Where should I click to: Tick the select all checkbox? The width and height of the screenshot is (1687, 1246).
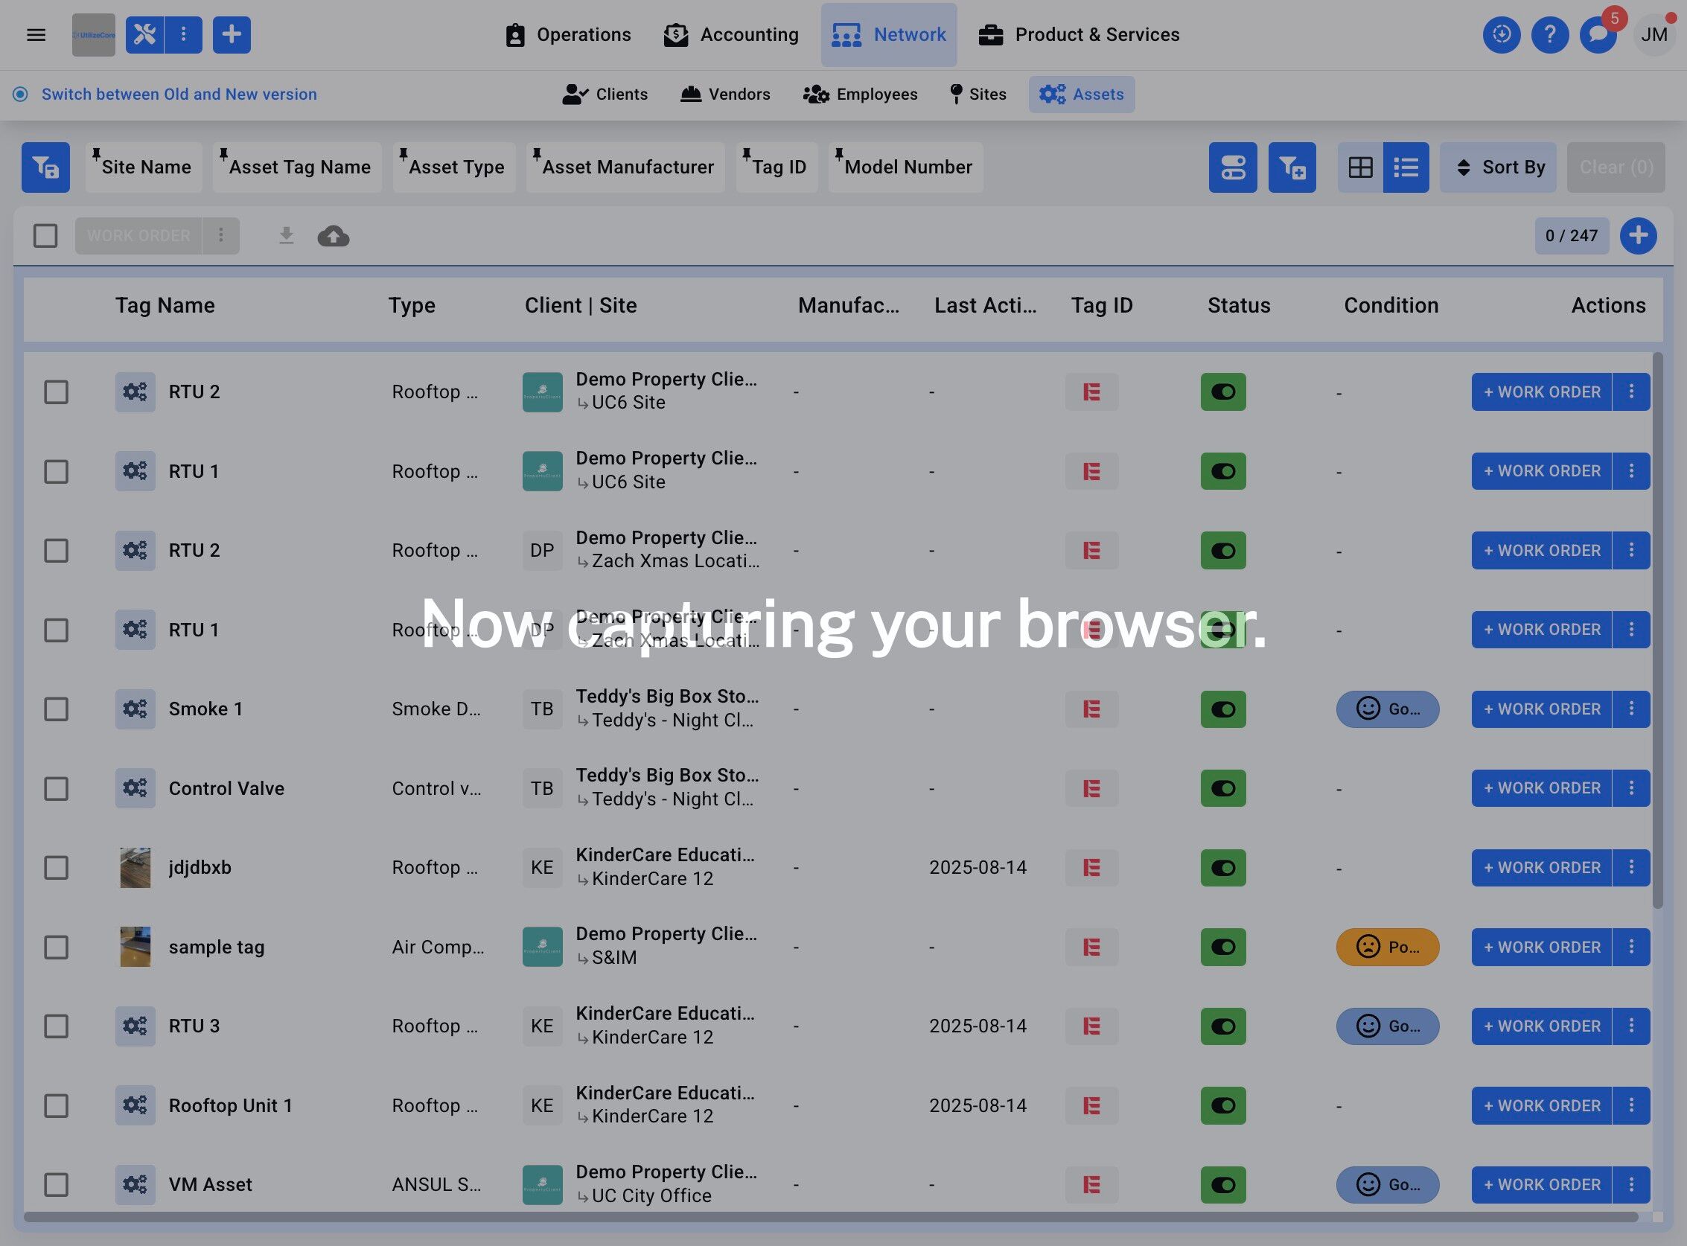(45, 236)
